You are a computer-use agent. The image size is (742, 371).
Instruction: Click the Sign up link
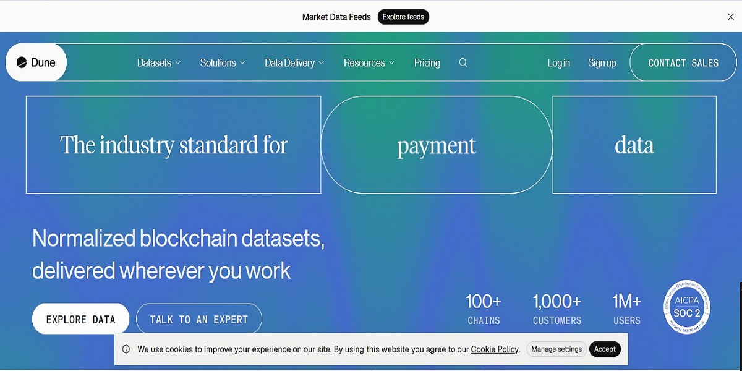click(602, 62)
